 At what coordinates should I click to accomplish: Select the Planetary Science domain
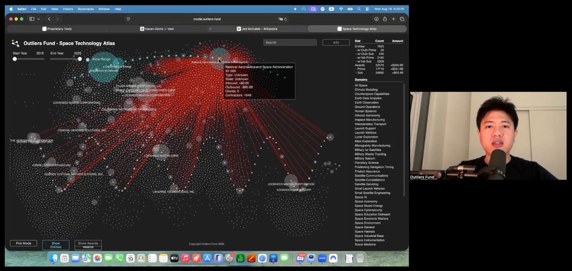coord(366,163)
